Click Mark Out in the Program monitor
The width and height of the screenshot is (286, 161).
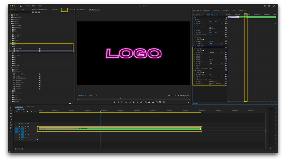tap(122, 102)
